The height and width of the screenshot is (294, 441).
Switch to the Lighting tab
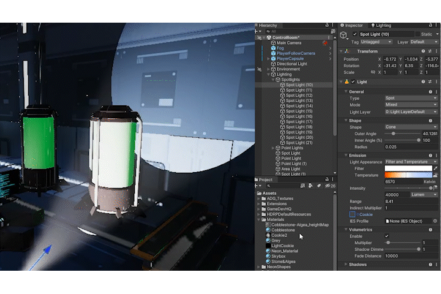[382, 25]
